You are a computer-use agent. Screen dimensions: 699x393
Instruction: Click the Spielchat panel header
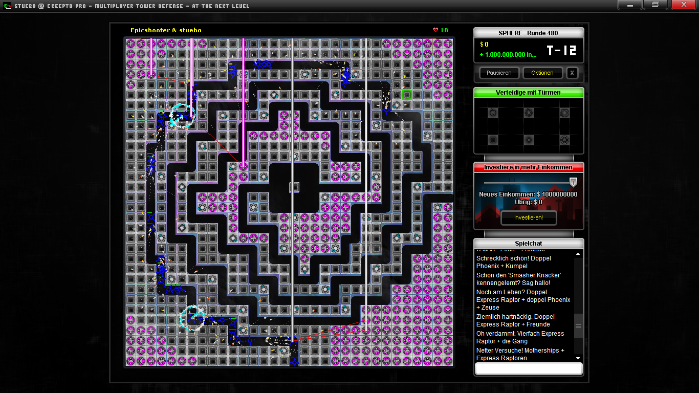coord(529,243)
